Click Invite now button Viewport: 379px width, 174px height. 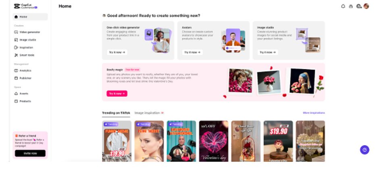[x=30, y=153]
